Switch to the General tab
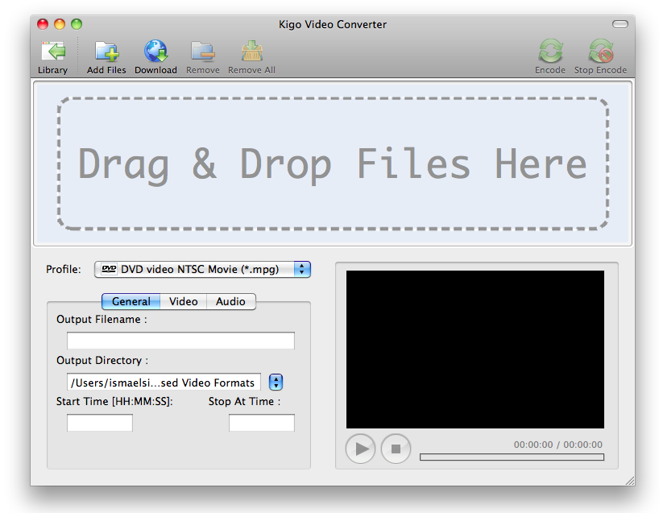This screenshot has width=659, height=513. tap(131, 301)
